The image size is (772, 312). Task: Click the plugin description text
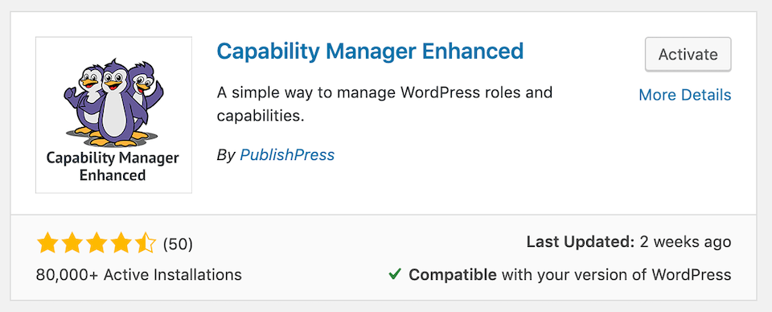coord(384,105)
